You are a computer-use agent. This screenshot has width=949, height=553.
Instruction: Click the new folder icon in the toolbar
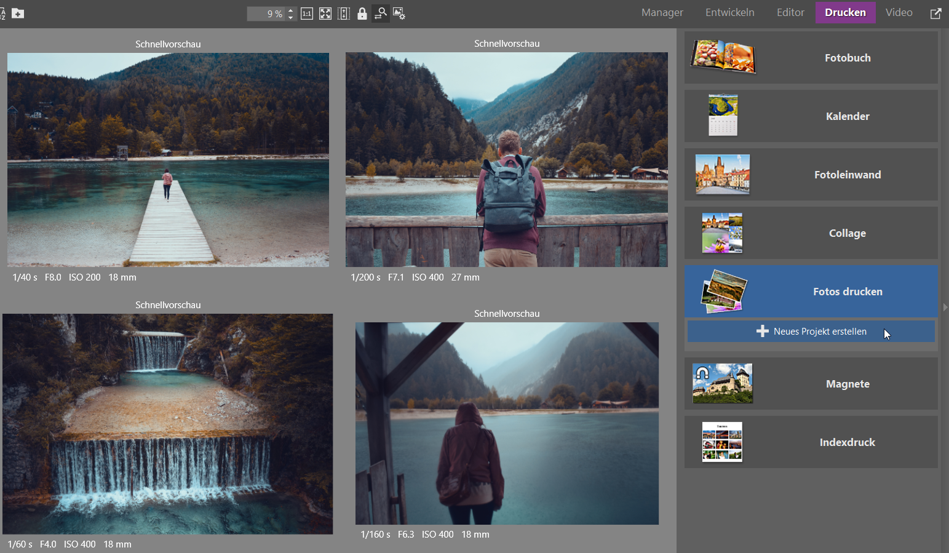pos(17,13)
